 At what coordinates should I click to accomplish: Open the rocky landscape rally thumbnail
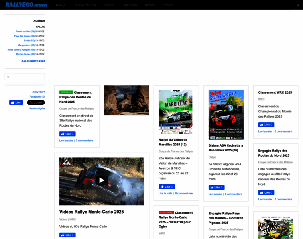click(126, 100)
